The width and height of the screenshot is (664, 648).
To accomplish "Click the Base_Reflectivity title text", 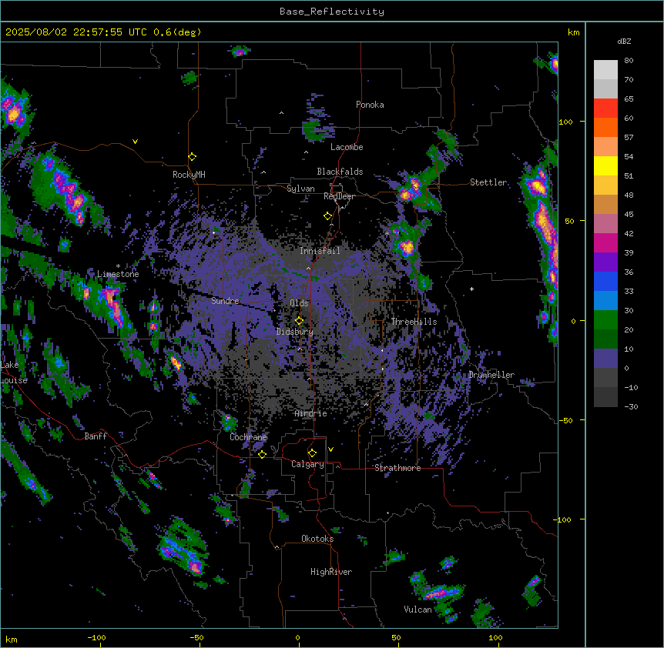I will 332,12.
